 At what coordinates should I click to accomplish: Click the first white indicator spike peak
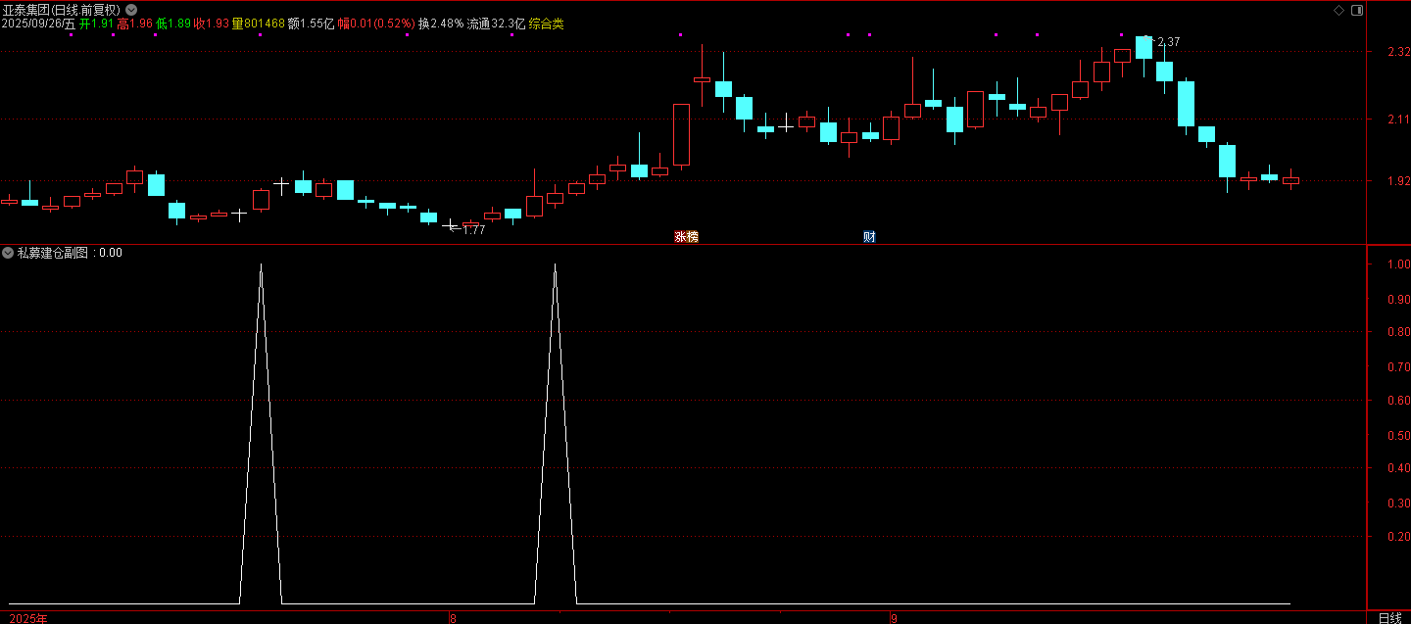pos(261,264)
